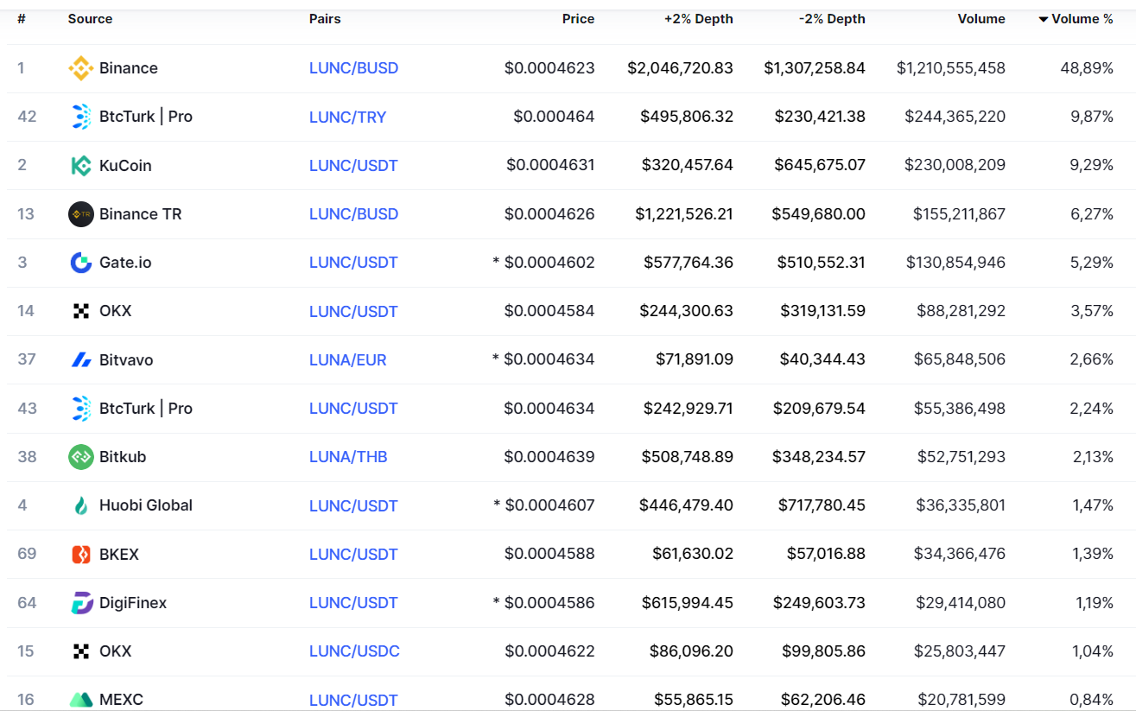Open the LUNA/THB pair link
This screenshot has width=1136, height=711.
coord(348,457)
